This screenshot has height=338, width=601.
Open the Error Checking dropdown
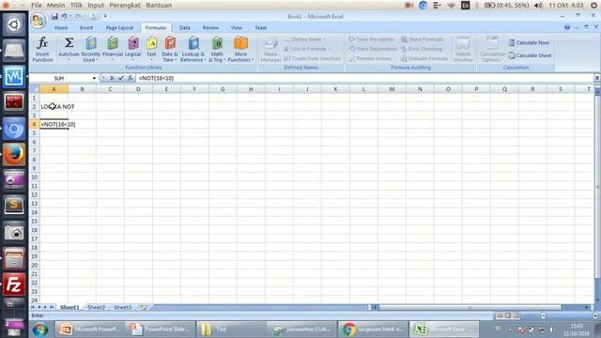point(444,49)
